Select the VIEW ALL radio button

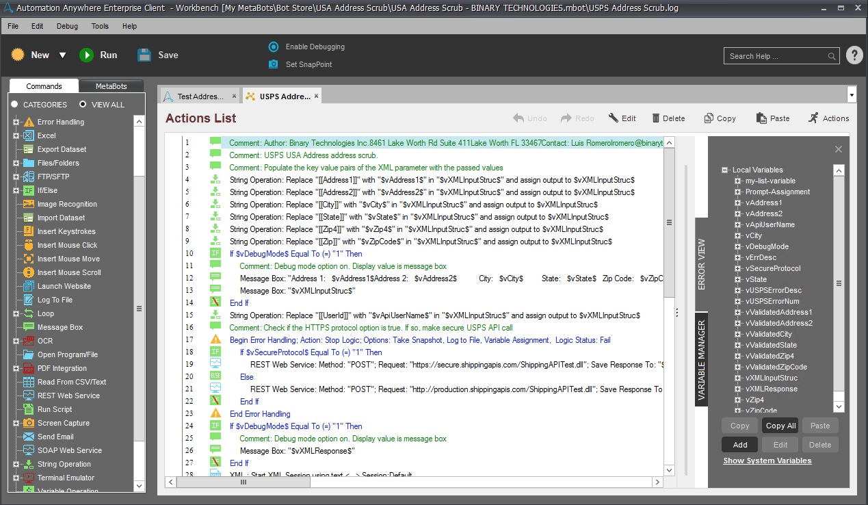83,105
